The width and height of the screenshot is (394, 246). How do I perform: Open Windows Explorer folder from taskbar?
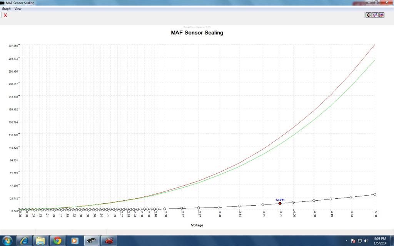41,241
